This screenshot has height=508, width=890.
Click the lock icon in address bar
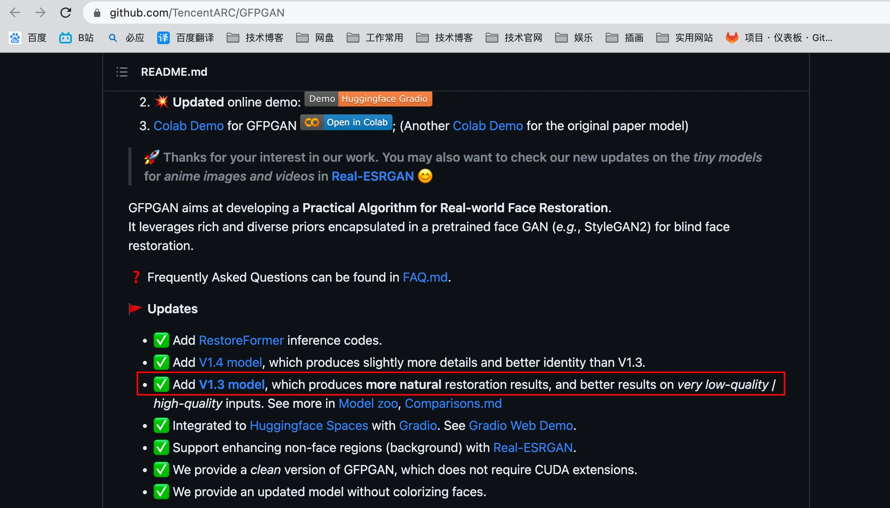coord(97,13)
